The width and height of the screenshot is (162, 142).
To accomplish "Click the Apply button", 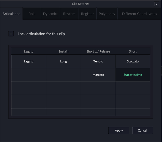I will point(119,130).
